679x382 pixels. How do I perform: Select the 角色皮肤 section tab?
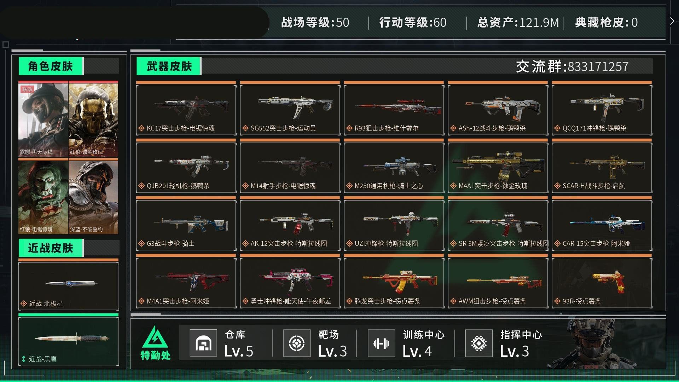[51, 66]
